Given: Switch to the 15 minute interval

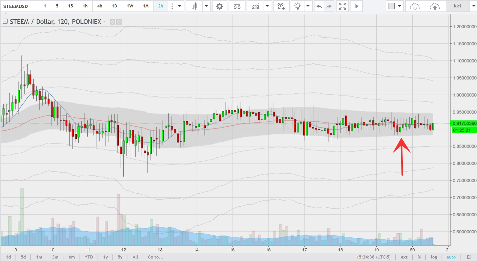Looking at the screenshot, I should pos(71,6).
